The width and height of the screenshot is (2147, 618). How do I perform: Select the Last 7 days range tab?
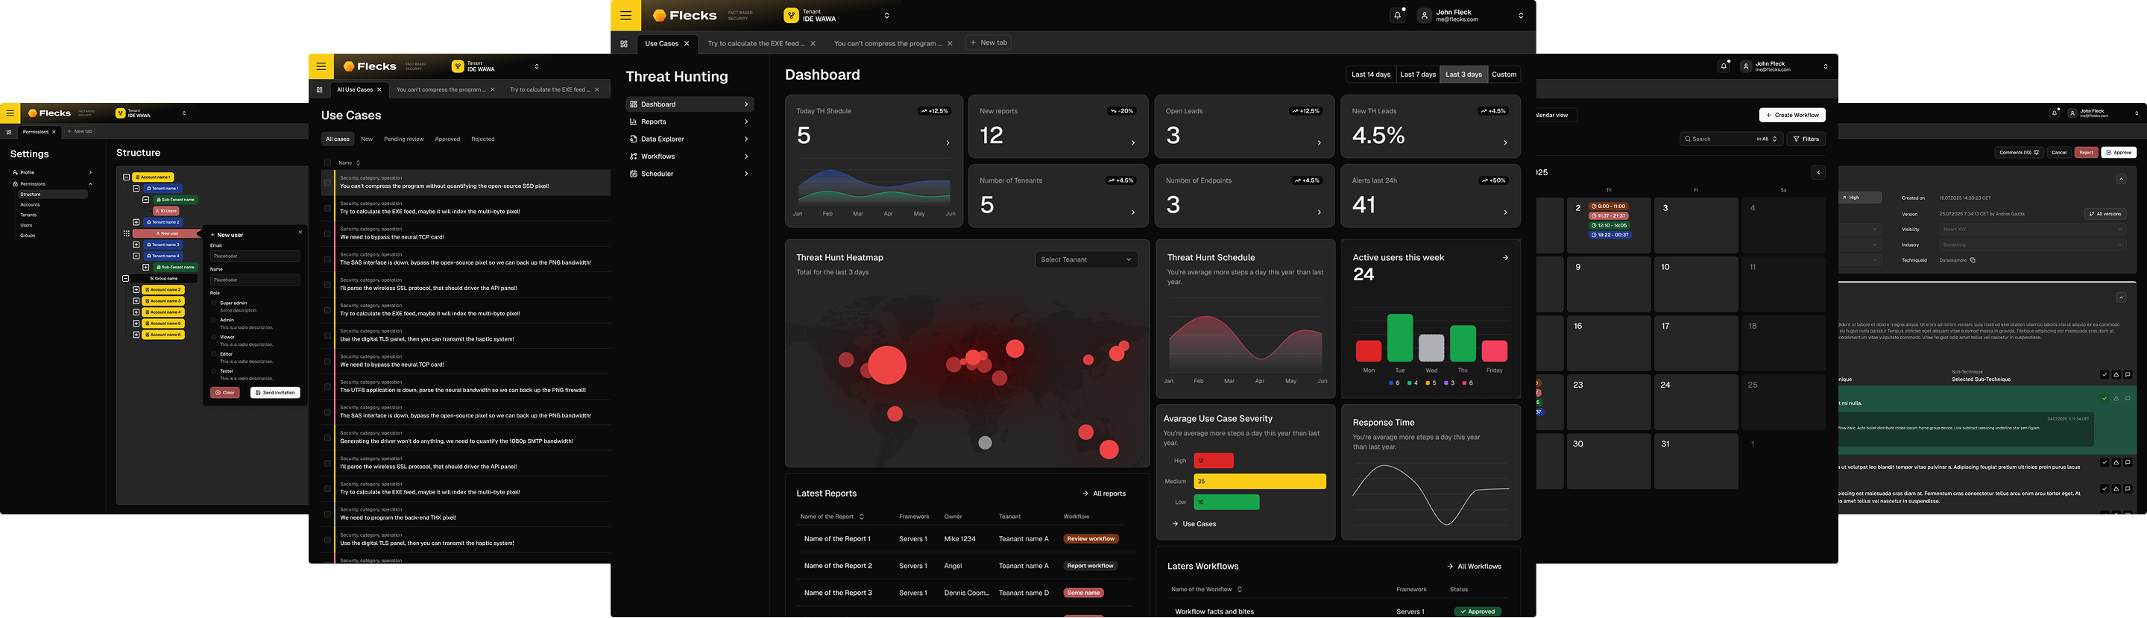click(1418, 75)
